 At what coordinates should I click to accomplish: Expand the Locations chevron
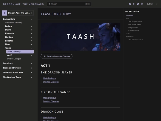(x=31, y=63)
